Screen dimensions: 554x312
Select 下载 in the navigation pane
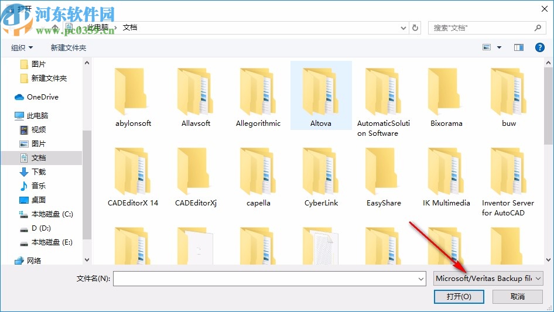click(x=38, y=172)
